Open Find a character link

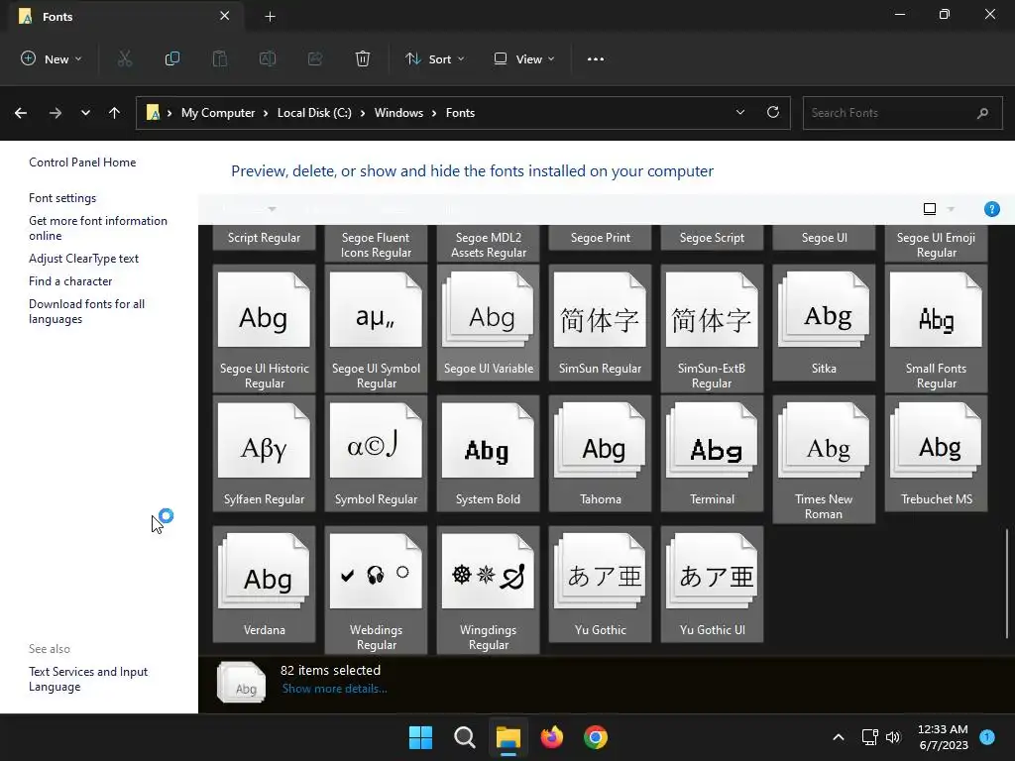point(70,280)
